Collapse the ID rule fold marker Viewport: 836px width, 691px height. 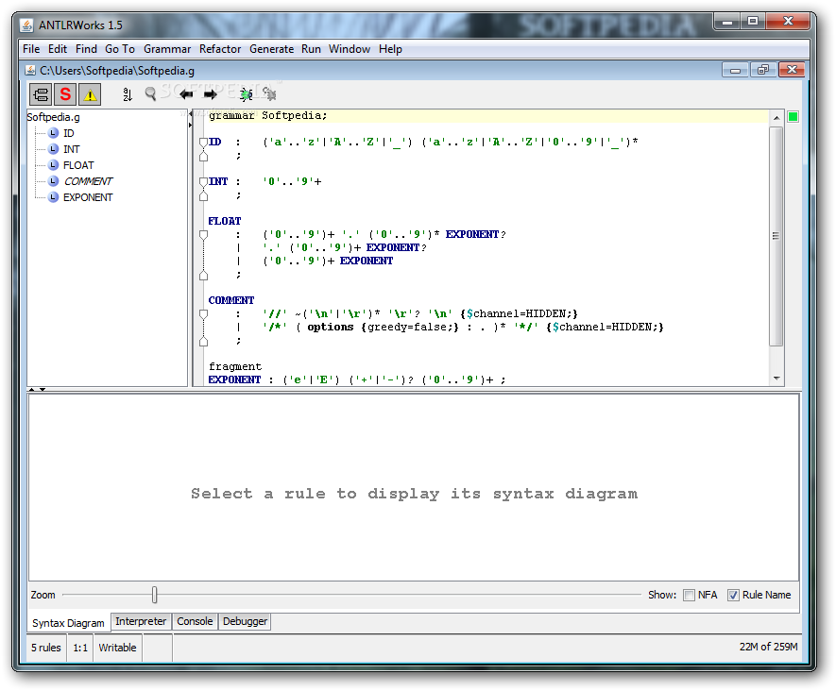pyautogui.click(x=203, y=143)
